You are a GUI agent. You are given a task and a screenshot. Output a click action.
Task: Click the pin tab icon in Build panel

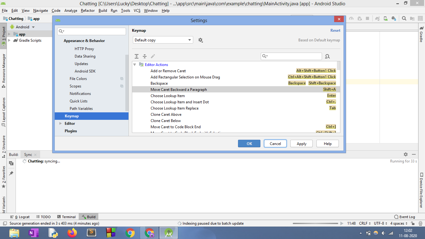click(x=11, y=173)
